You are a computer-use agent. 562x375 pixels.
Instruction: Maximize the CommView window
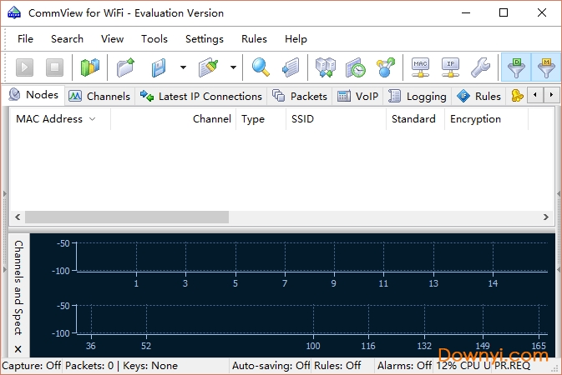click(x=504, y=12)
